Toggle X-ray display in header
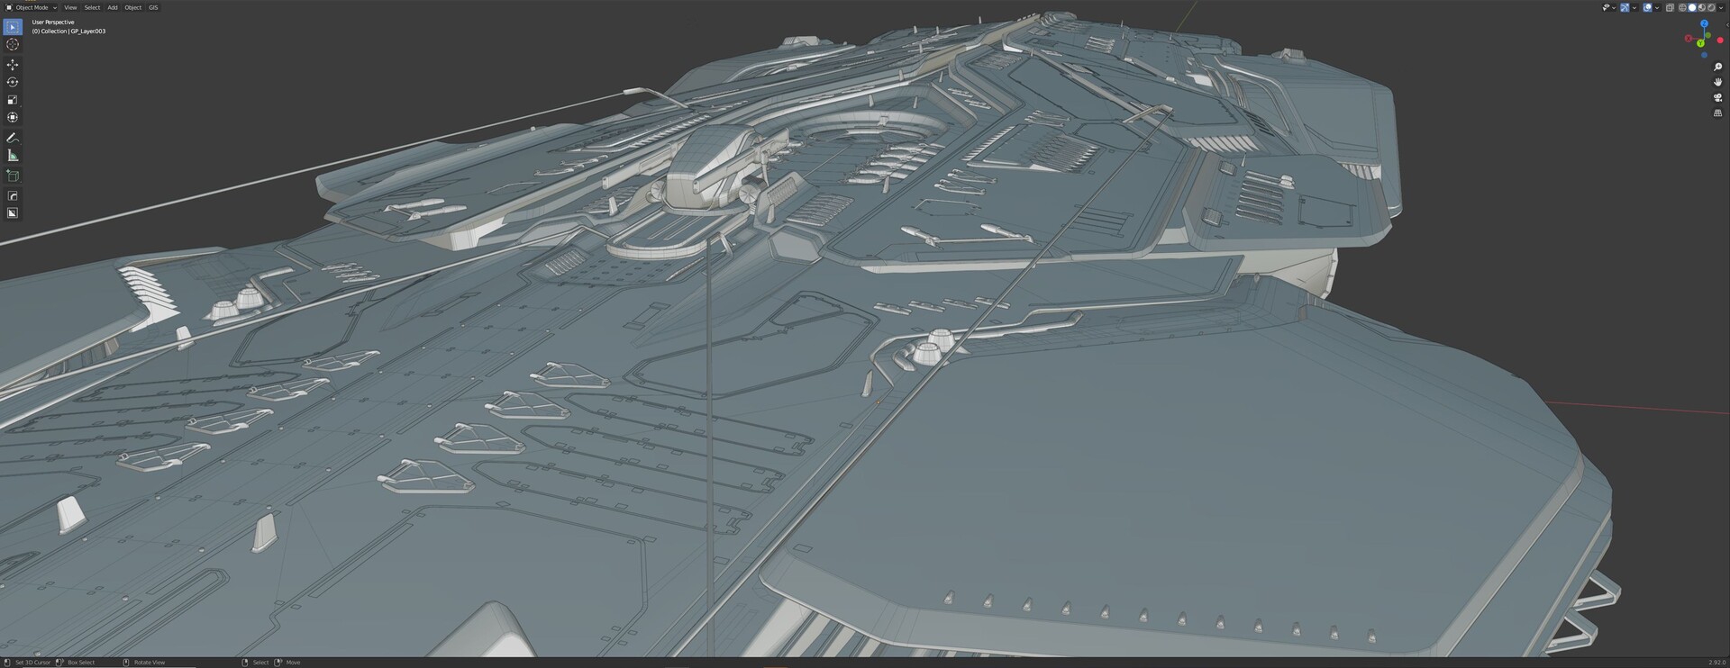Image resolution: width=1730 pixels, height=668 pixels. [1670, 7]
